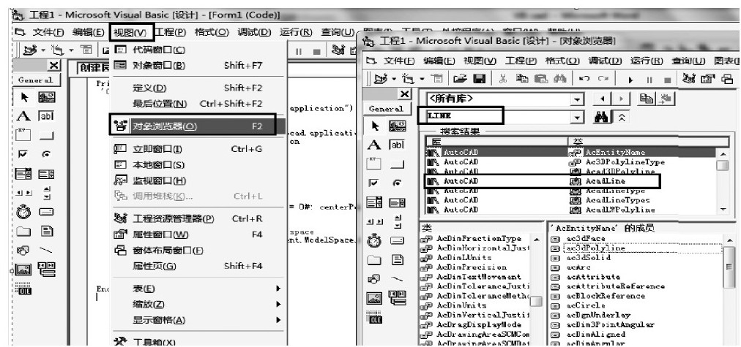Select Timer control in 对象浏览器 window toolbox
The image size is (741, 347).
[375, 241]
